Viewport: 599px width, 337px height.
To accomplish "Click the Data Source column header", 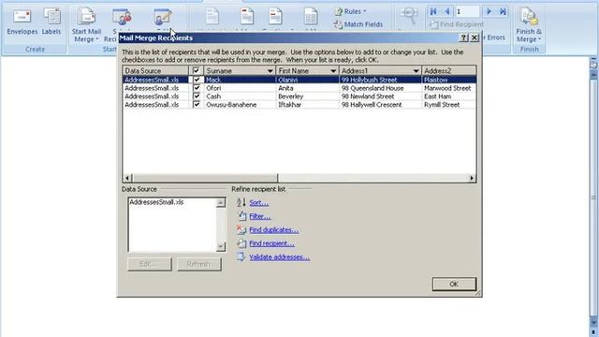I will point(156,71).
